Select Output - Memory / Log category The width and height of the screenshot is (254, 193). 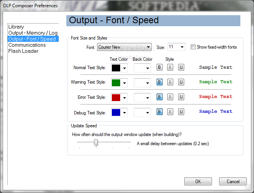(33, 33)
